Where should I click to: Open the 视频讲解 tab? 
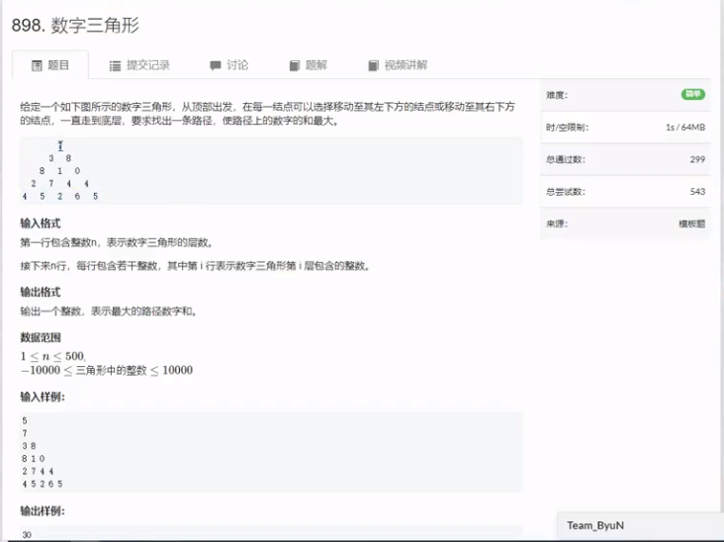click(x=398, y=65)
